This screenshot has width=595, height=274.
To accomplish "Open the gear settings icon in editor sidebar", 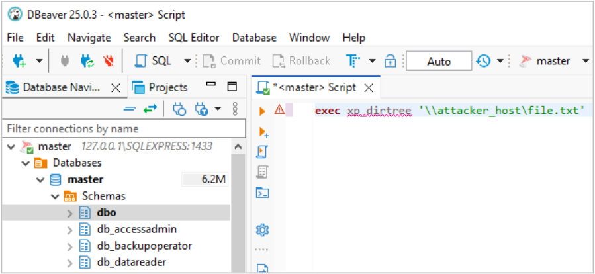I will (x=262, y=230).
